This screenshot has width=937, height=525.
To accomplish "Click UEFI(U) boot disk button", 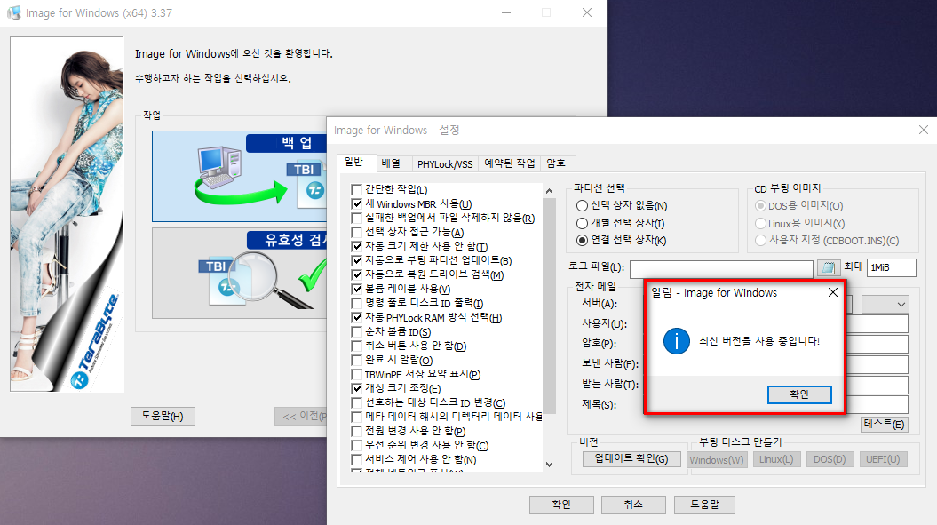I will (883, 459).
